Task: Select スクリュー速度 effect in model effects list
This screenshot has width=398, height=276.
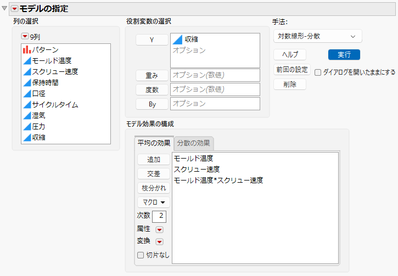Action: [197, 169]
